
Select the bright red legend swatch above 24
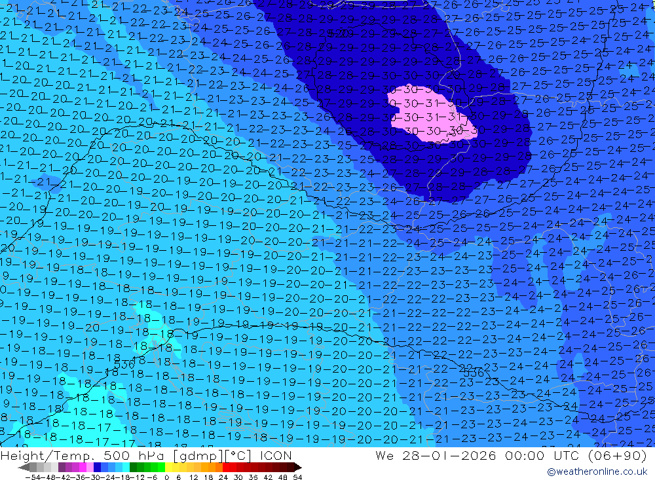pyautogui.click(x=226, y=467)
